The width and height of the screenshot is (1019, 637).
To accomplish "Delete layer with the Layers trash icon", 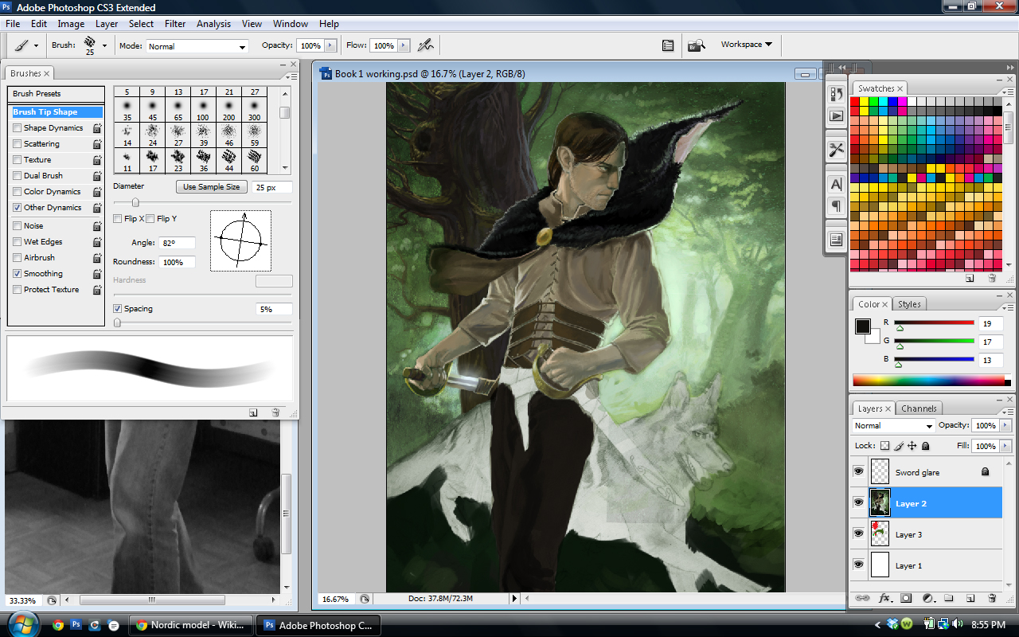I will 992,598.
